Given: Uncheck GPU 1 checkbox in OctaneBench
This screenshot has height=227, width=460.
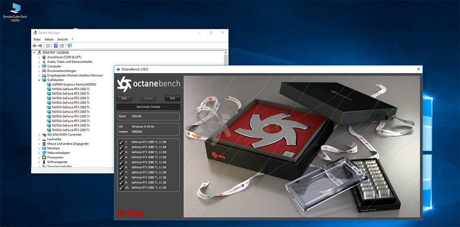Looking at the screenshot, I should (121, 142).
